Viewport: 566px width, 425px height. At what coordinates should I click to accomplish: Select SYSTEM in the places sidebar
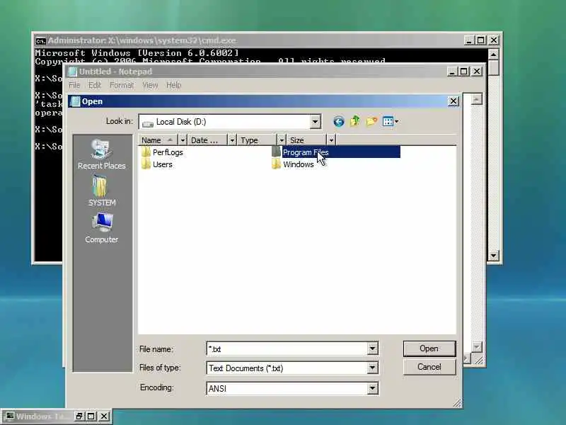coord(102,191)
